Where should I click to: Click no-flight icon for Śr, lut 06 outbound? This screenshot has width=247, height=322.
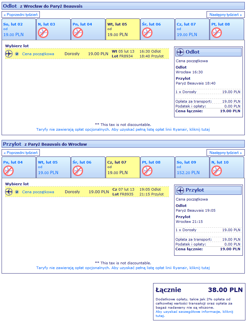147,33
